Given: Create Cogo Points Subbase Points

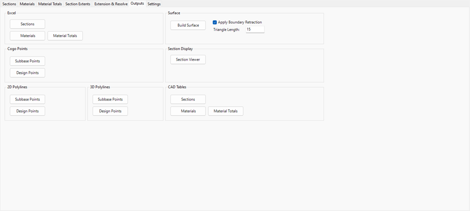Looking at the screenshot, I should (x=27, y=61).
